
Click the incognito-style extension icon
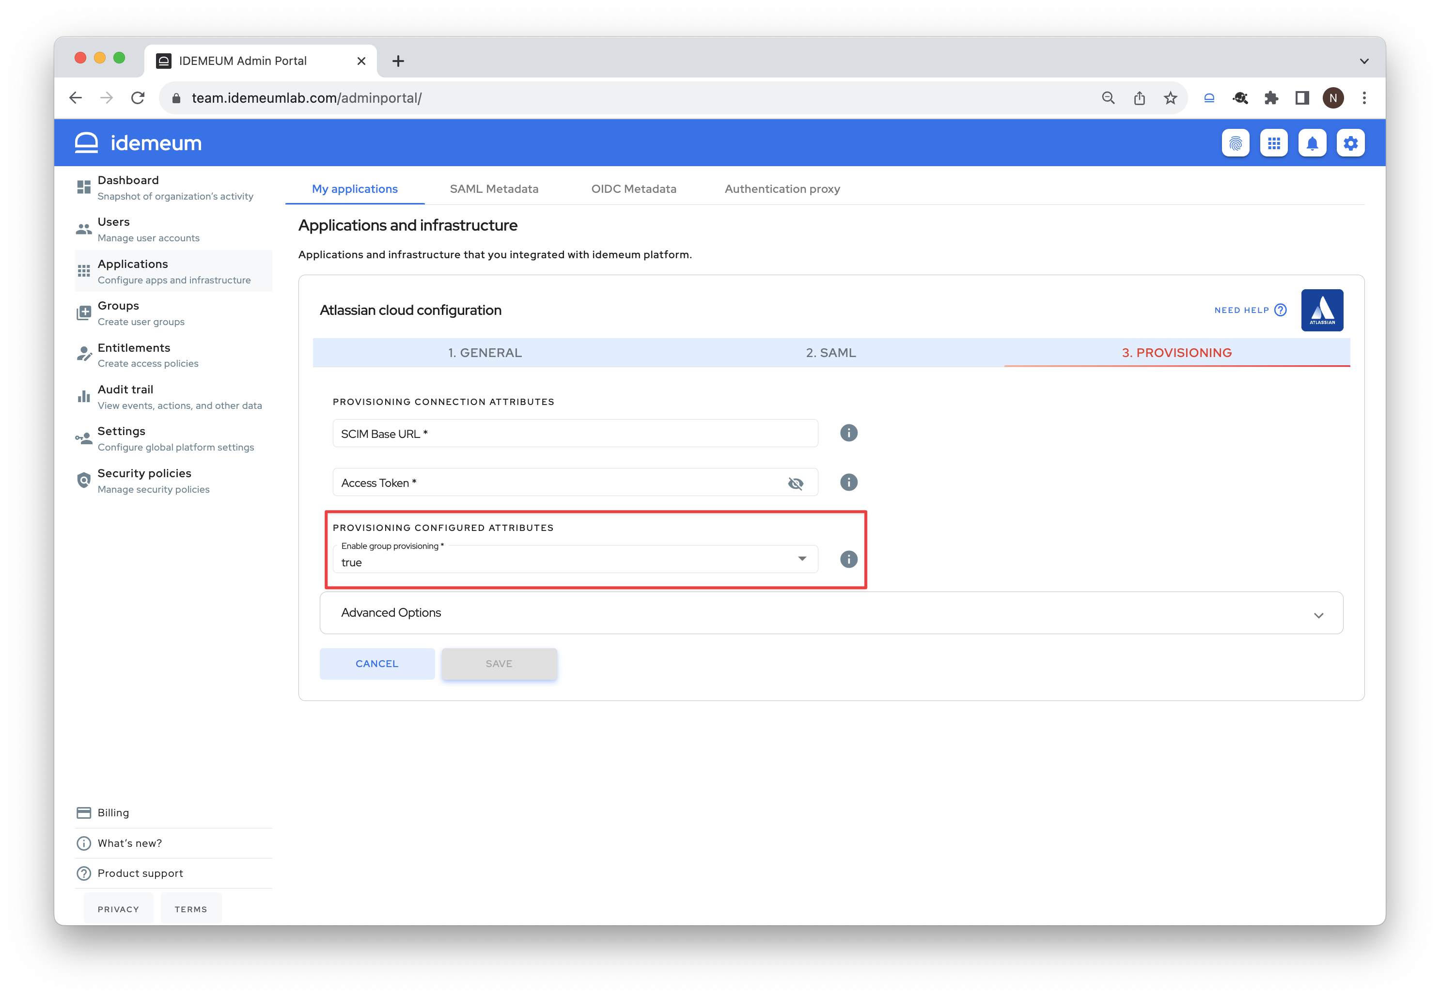click(x=1240, y=97)
